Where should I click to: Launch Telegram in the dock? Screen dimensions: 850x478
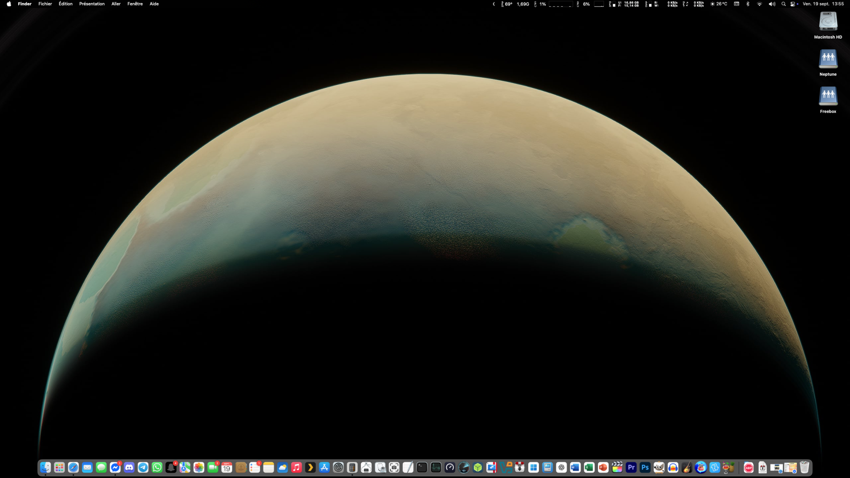[143, 468]
